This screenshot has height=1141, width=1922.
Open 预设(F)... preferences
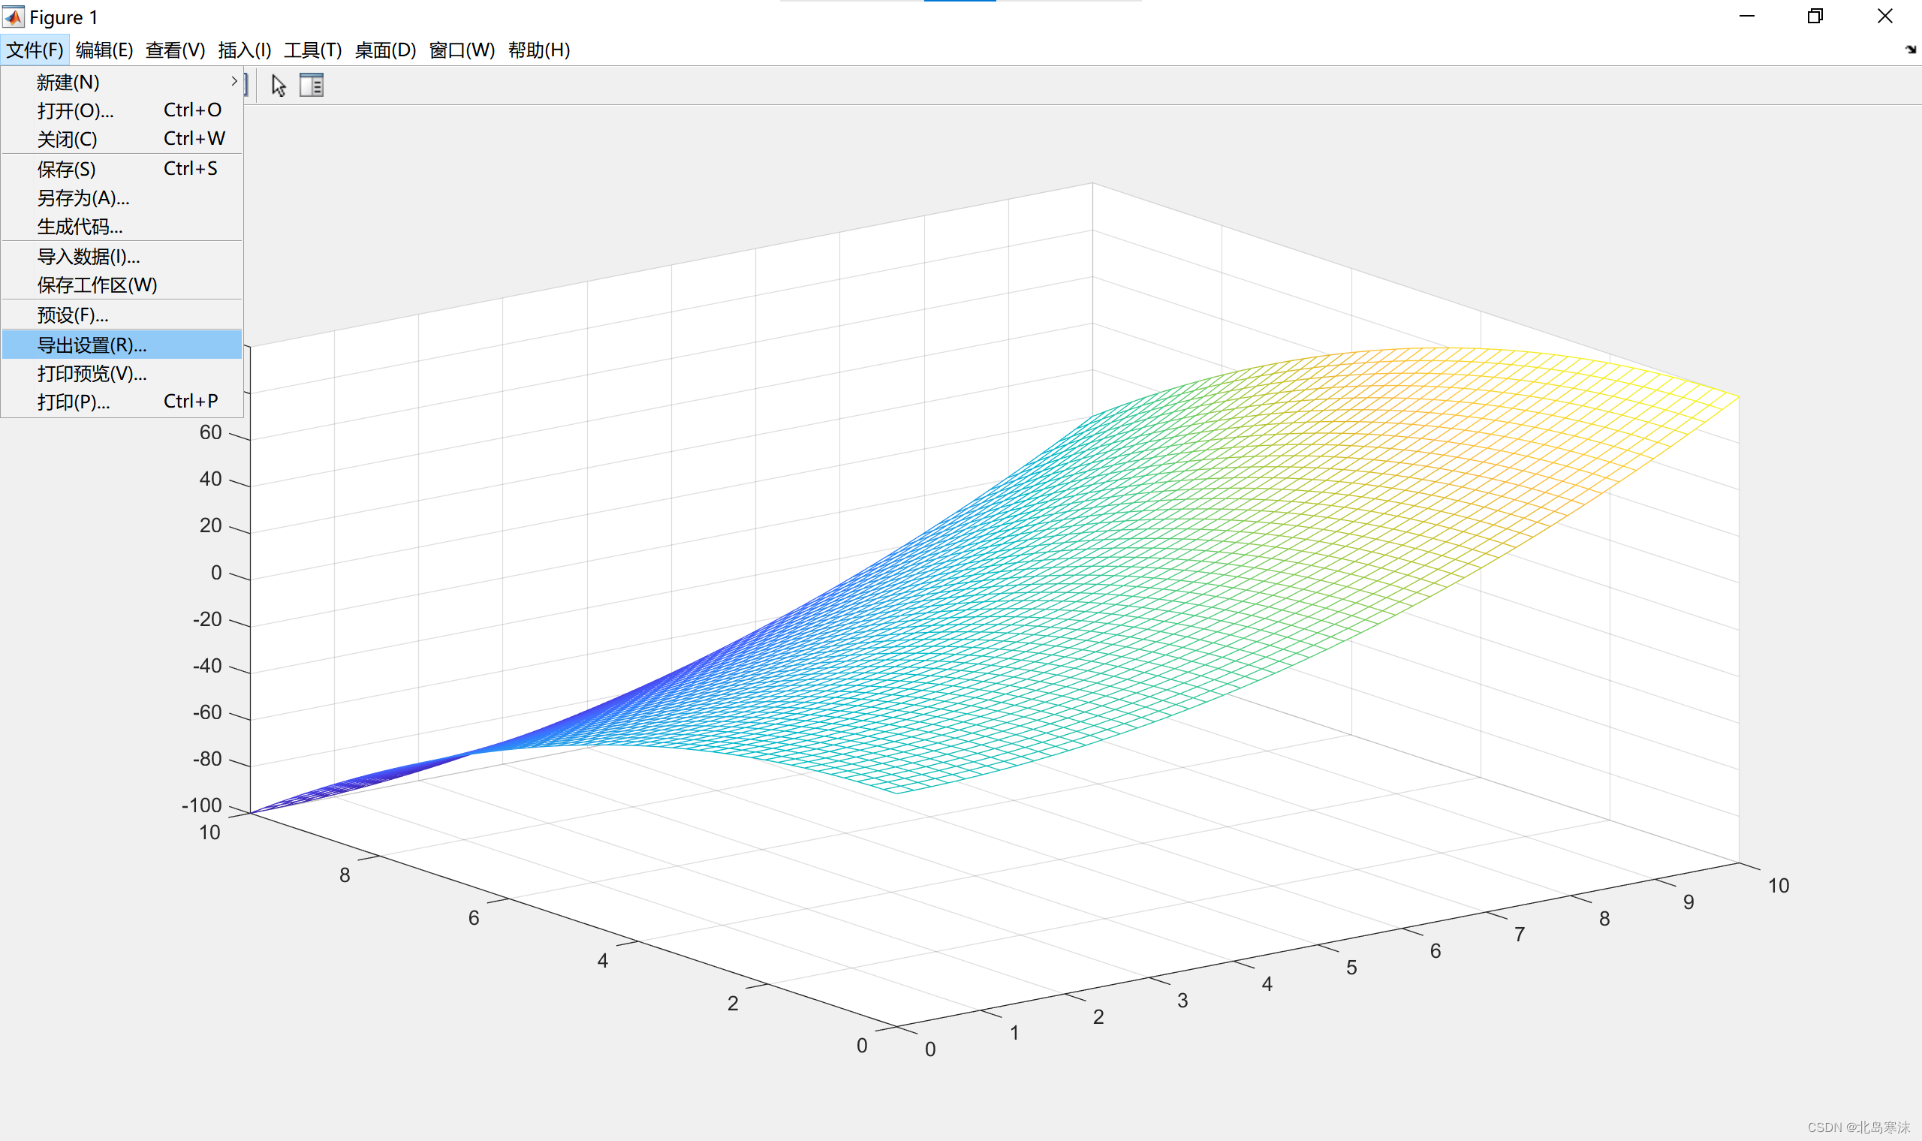pos(72,315)
